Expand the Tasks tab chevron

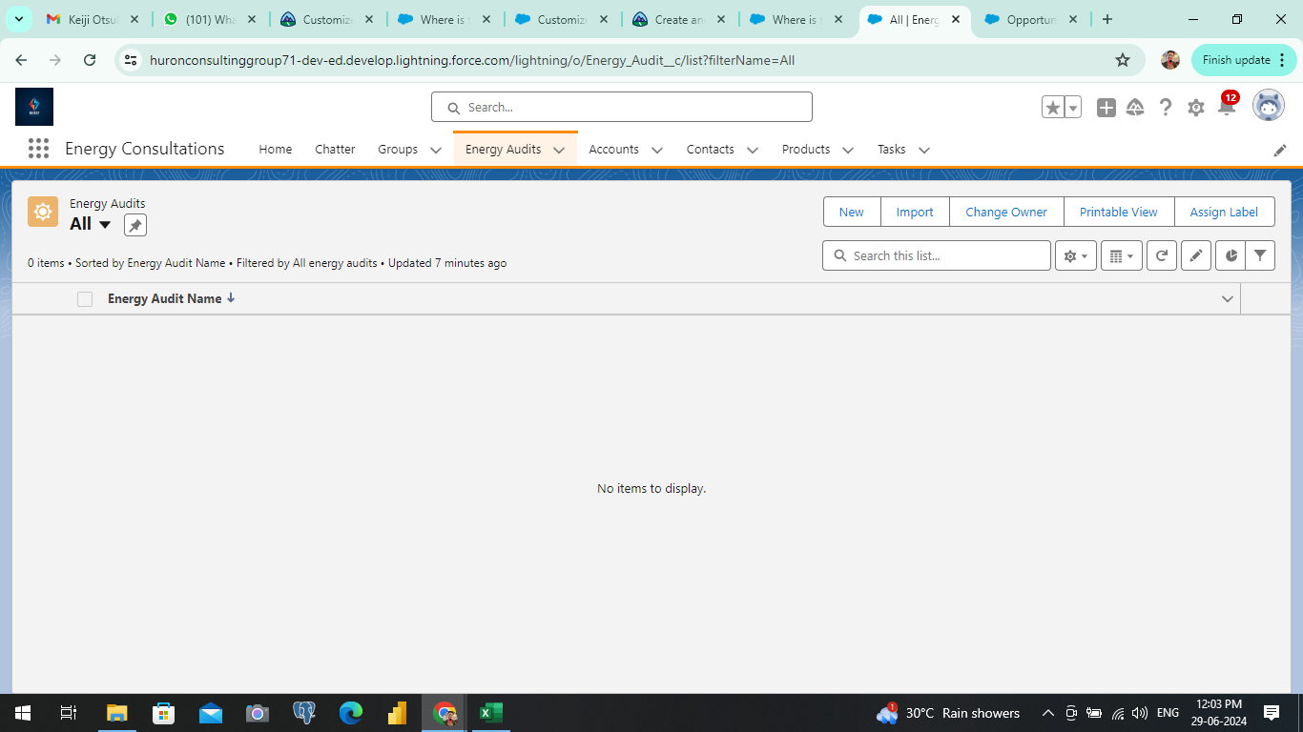point(924,150)
